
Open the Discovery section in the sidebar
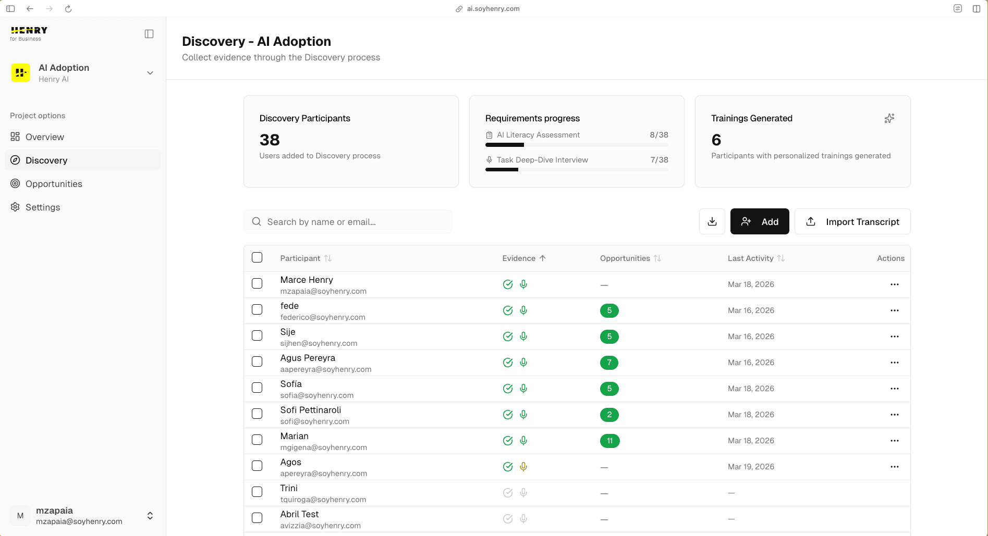tap(46, 160)
